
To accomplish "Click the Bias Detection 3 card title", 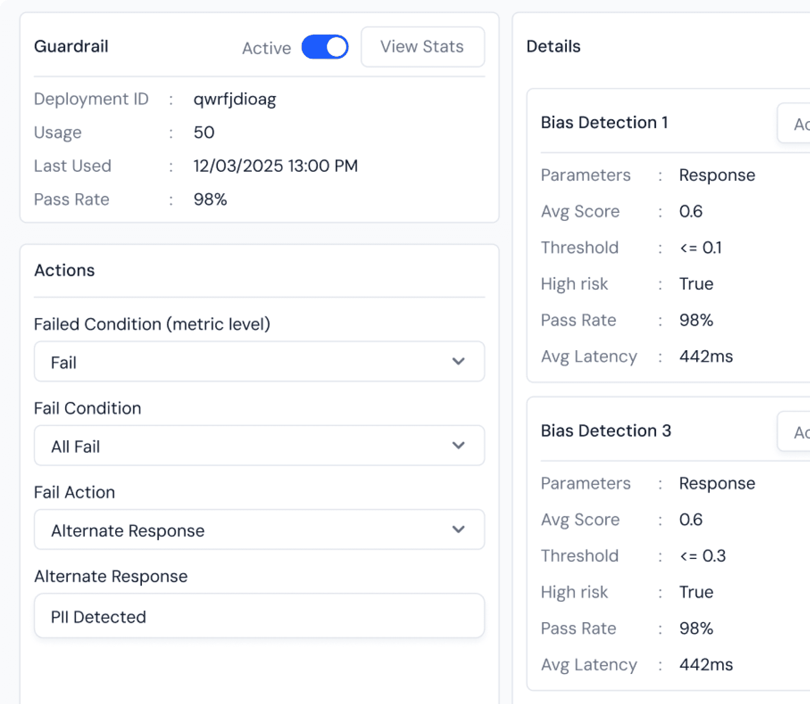I will click(x=606, y=431).
